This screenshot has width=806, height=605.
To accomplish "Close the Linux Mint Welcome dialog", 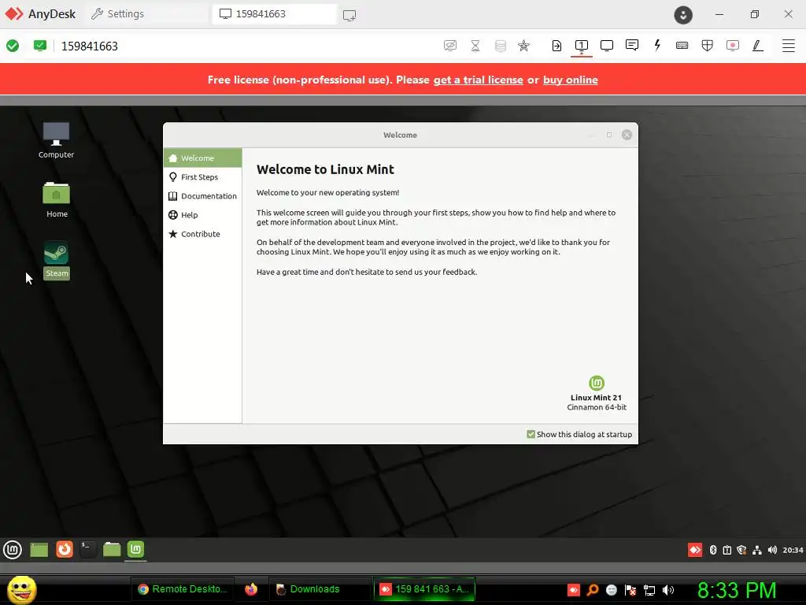I will 627,135.
